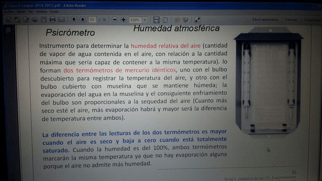Open the Archivo menu
Viewport: 322px width, 181px height.
[8, 12]
